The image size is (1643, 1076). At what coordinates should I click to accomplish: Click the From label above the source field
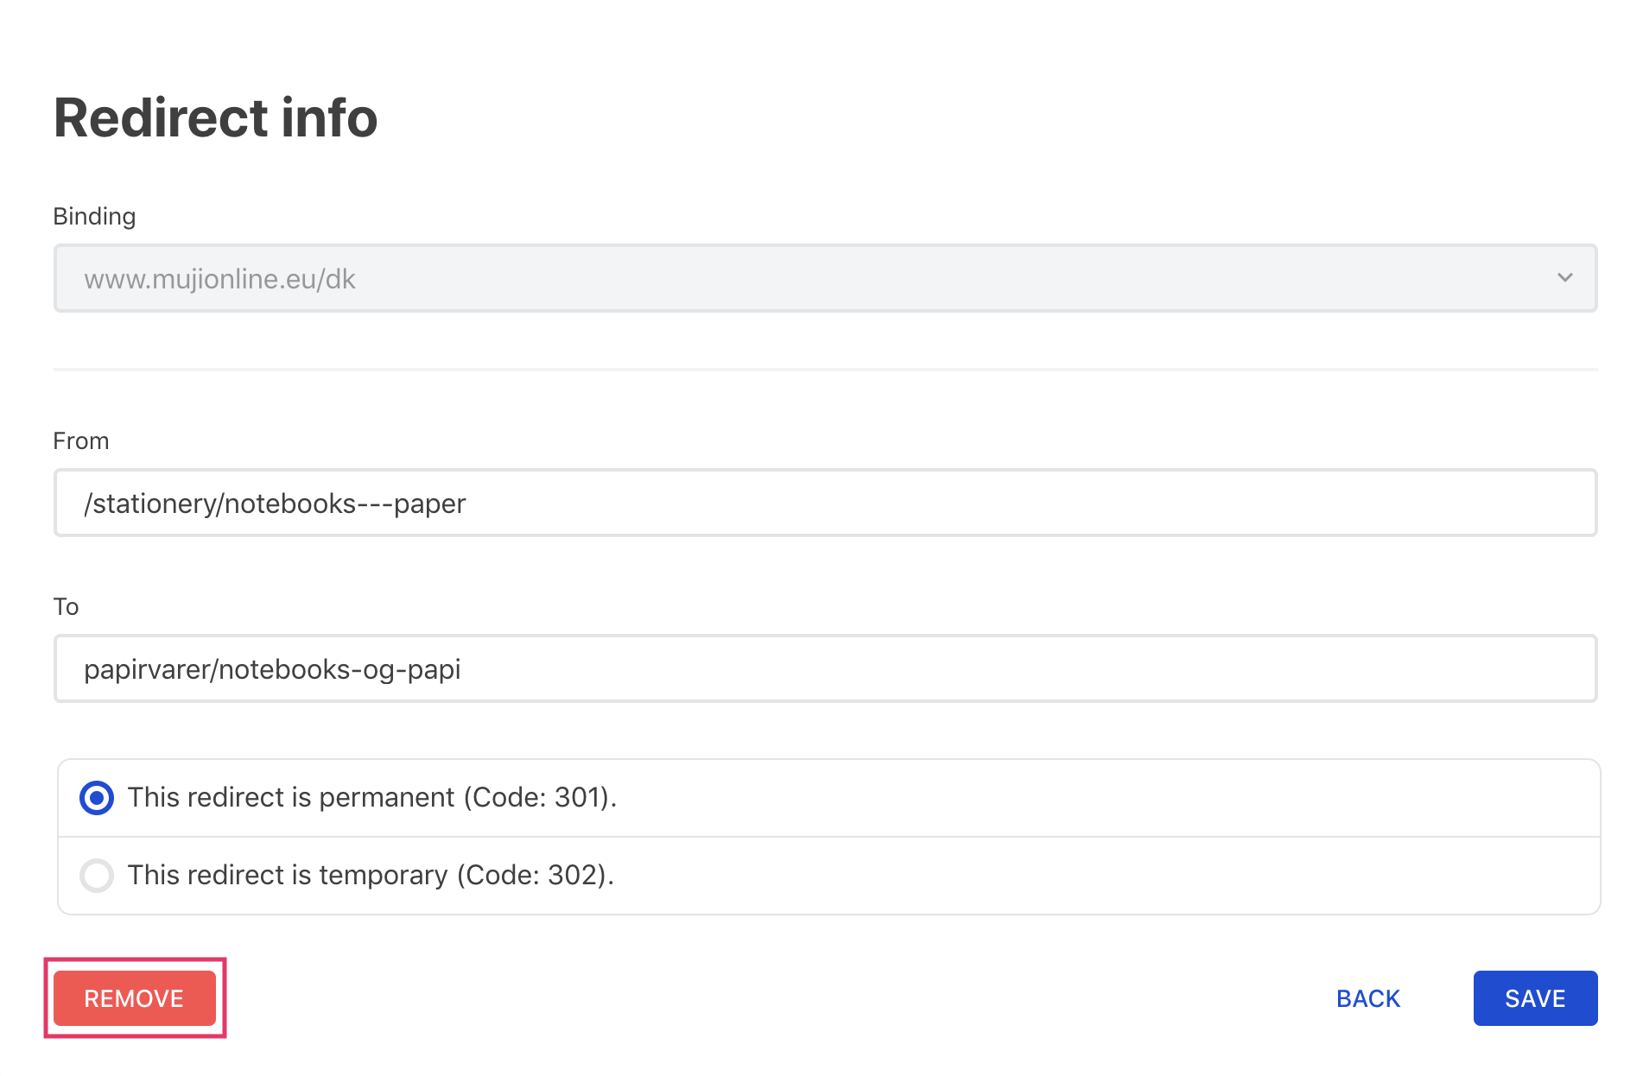(81, 440)
